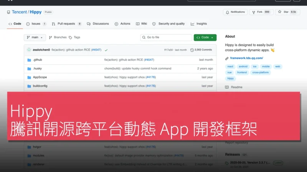Image resolution: width=307 pixels, height=172 pixels.
Task: Open 'update husky commit hook command' commit
Action: (x=138, y=69)
